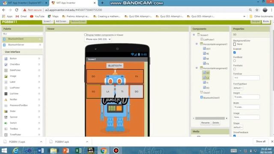Click the Height property field
Screen dimensions: 274x154
(x=247, y=97)
